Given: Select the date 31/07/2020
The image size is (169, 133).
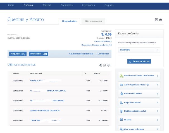Looking at the screenshot, I should coord(18,111).
